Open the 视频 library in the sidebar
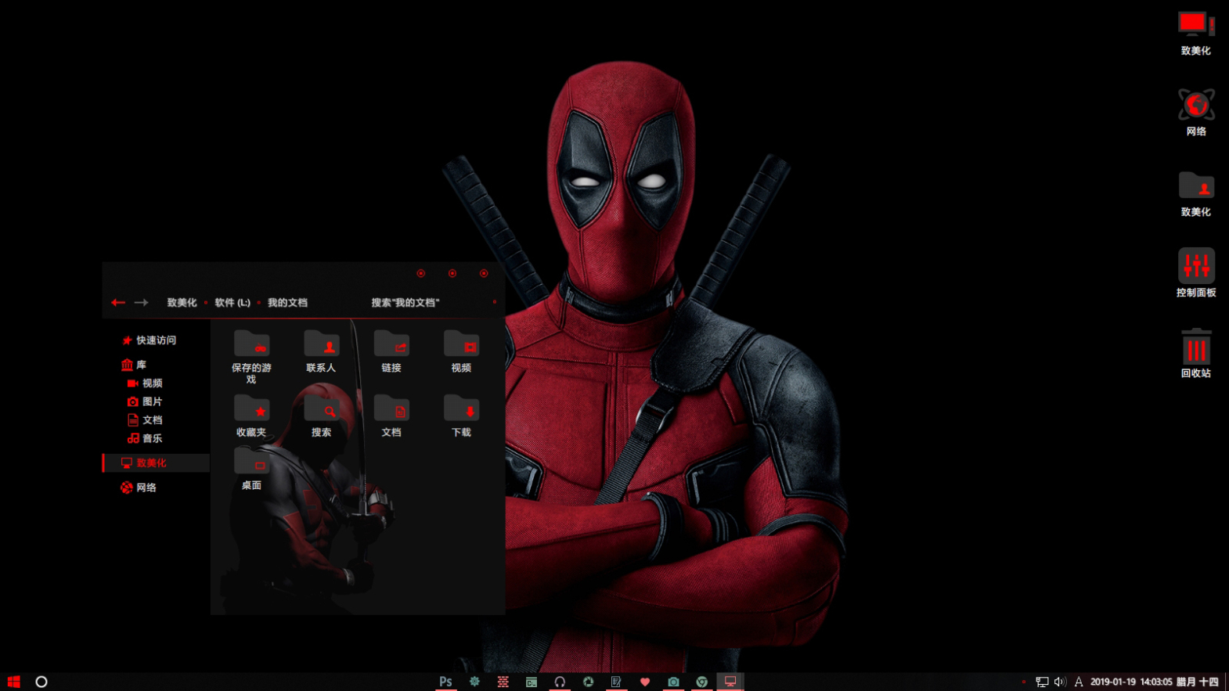This screenshot has width=1229, height=691. (145, 383)
